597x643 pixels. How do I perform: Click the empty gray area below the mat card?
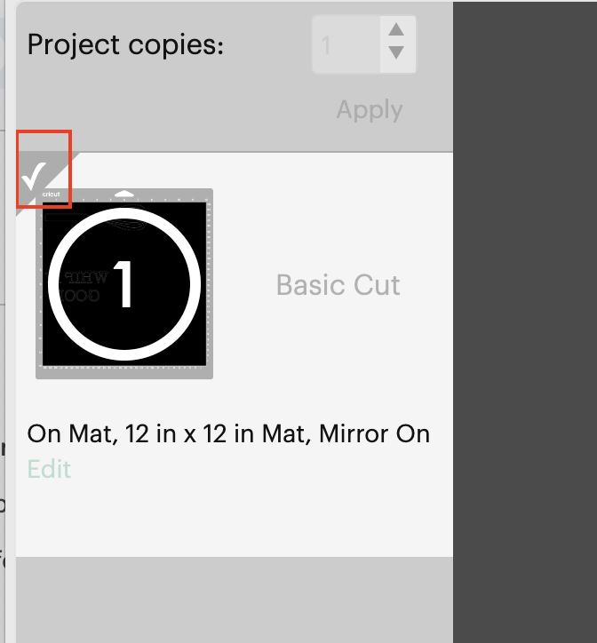[x=235, y=599]
